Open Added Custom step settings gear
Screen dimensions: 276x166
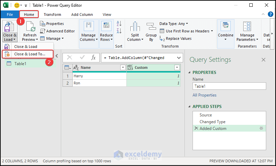click(261, 128)
